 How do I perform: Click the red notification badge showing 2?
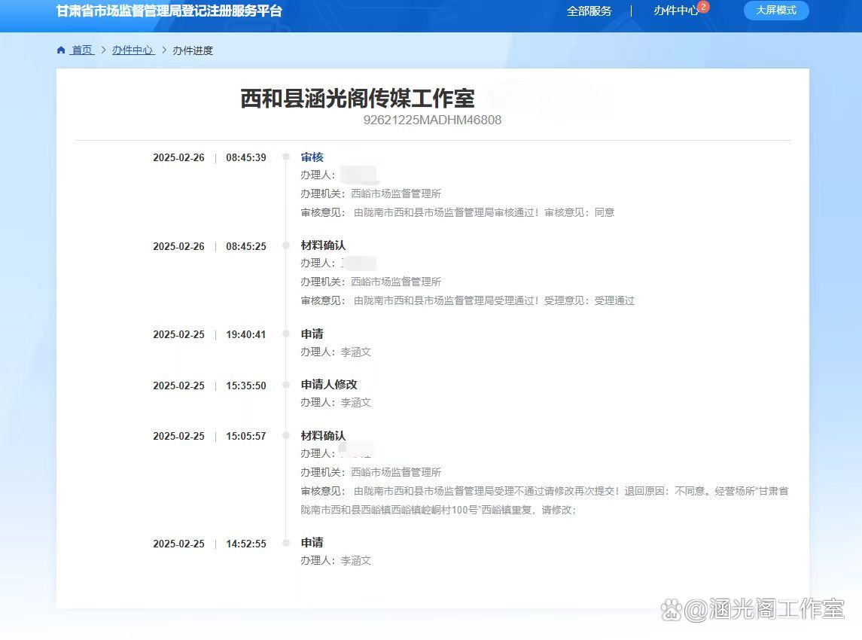(703, 7)
